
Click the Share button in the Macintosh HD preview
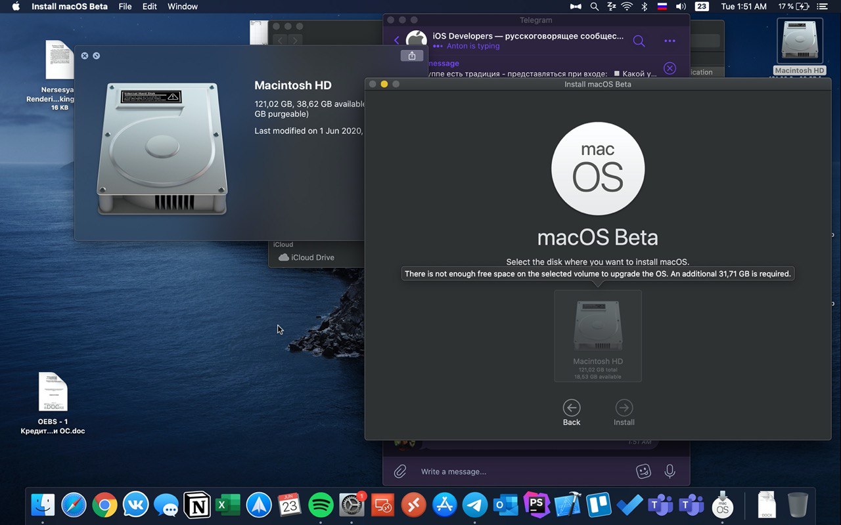point(412,56)
